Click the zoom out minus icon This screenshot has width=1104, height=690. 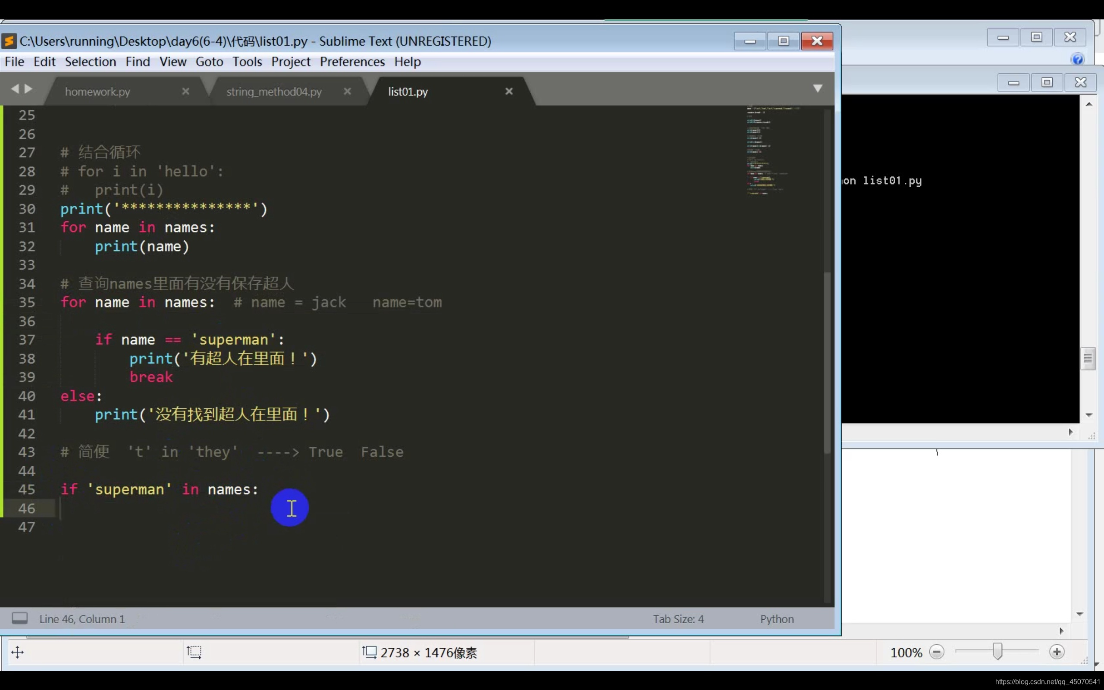tap(936, 652)
